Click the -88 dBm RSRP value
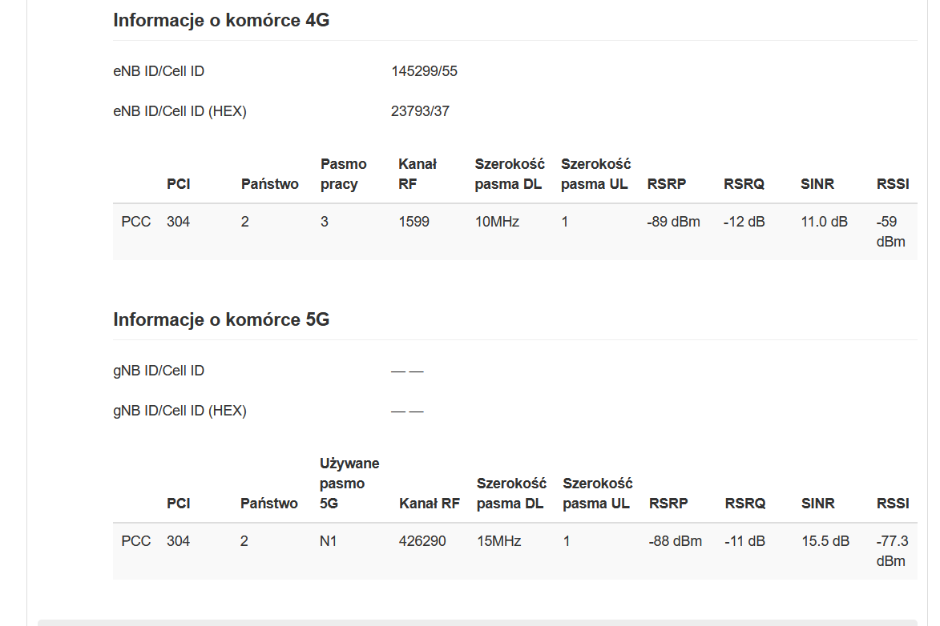Screen dimensions: 940x626 pyautogui.click(x=675, y=541)
